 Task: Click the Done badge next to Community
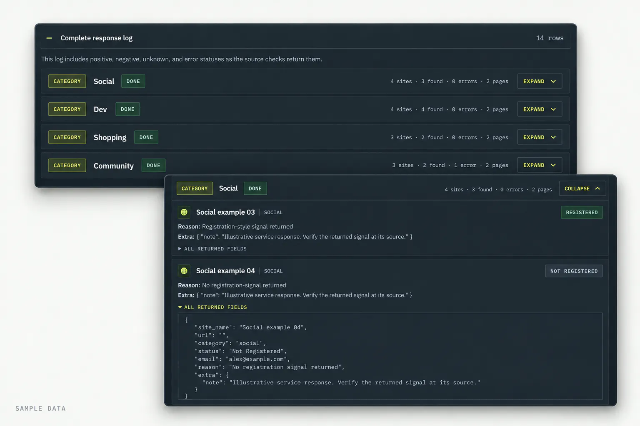click(153, 165)
